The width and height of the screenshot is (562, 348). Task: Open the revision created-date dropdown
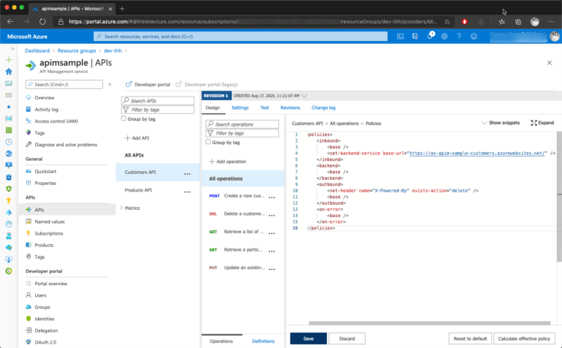click(x=304, y=96)
